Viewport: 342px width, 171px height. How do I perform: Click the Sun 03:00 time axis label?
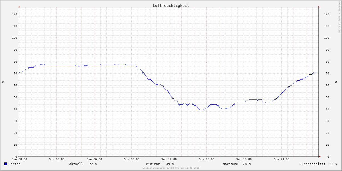click(57, 159)
